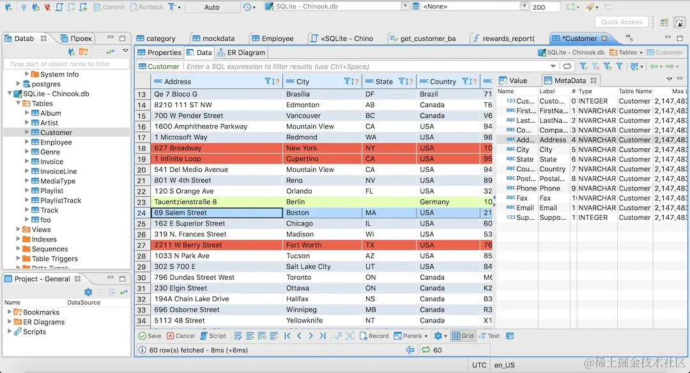690x373 pixels.
Task: Open the DBeaver perspective icon at top right
Action: click(680, 22)
